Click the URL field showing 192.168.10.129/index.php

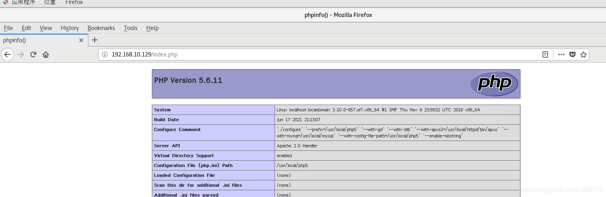[320, 54]
